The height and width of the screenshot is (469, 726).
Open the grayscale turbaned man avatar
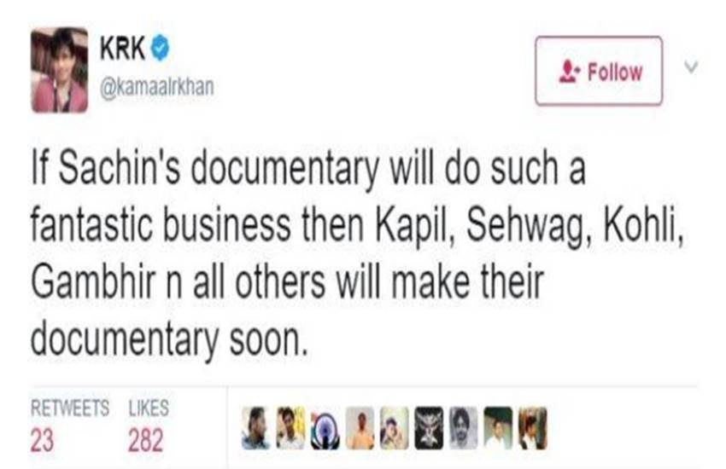click(463, 428)
